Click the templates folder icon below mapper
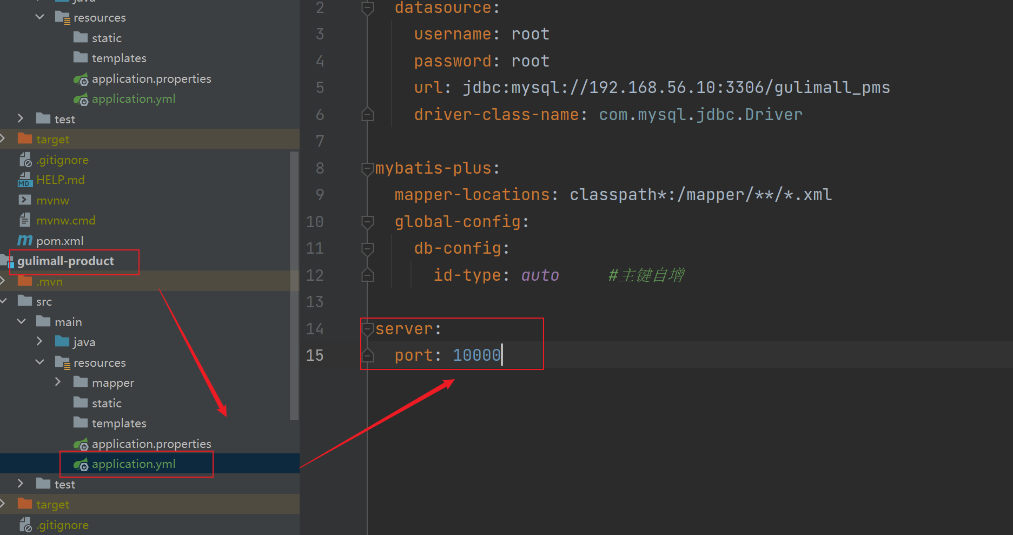 click(x=81, y=422)
